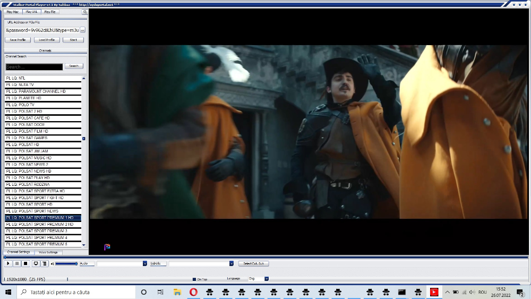Mute audio with speaker icon
Image resolution: width=531 pixels, height=299 pixels.
coord(52,264)
